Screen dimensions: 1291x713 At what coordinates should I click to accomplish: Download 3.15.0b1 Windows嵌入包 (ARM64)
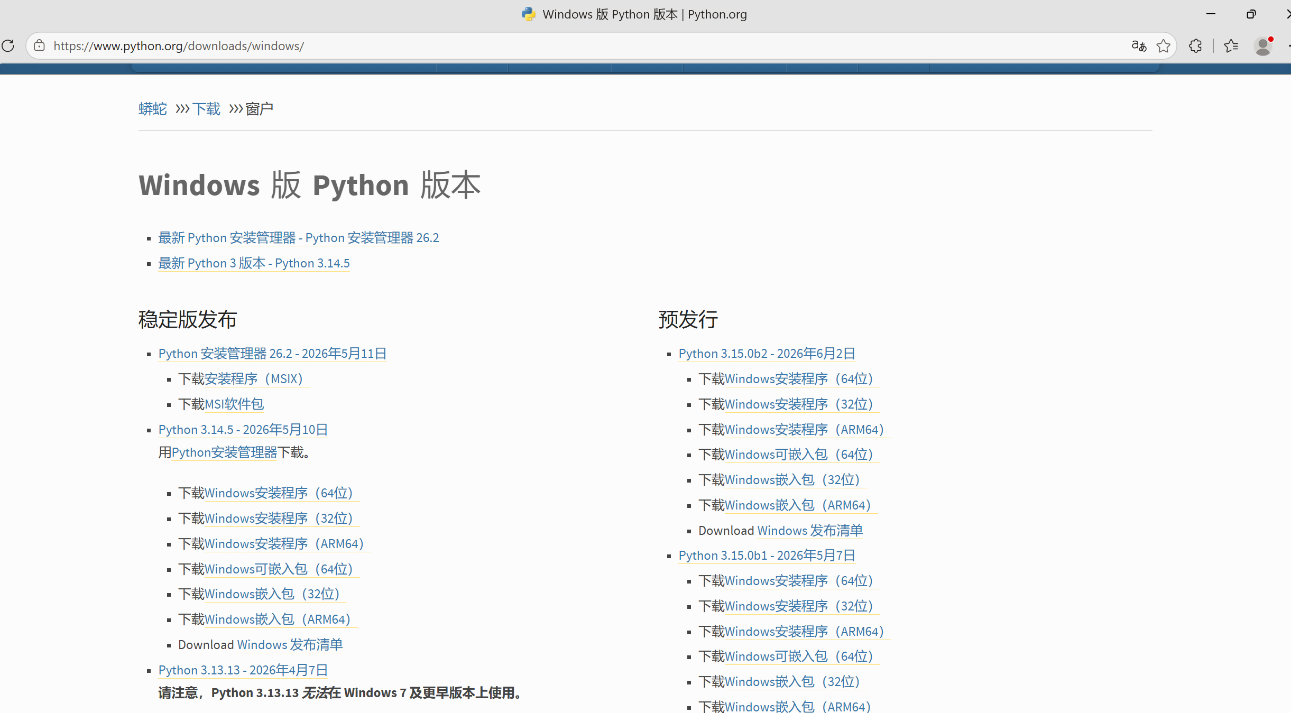pyautogui.click(x=801, y=706)
